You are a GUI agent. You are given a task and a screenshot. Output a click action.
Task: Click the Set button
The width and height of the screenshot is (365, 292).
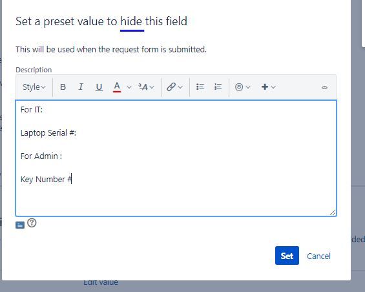(x=287, y=256)
